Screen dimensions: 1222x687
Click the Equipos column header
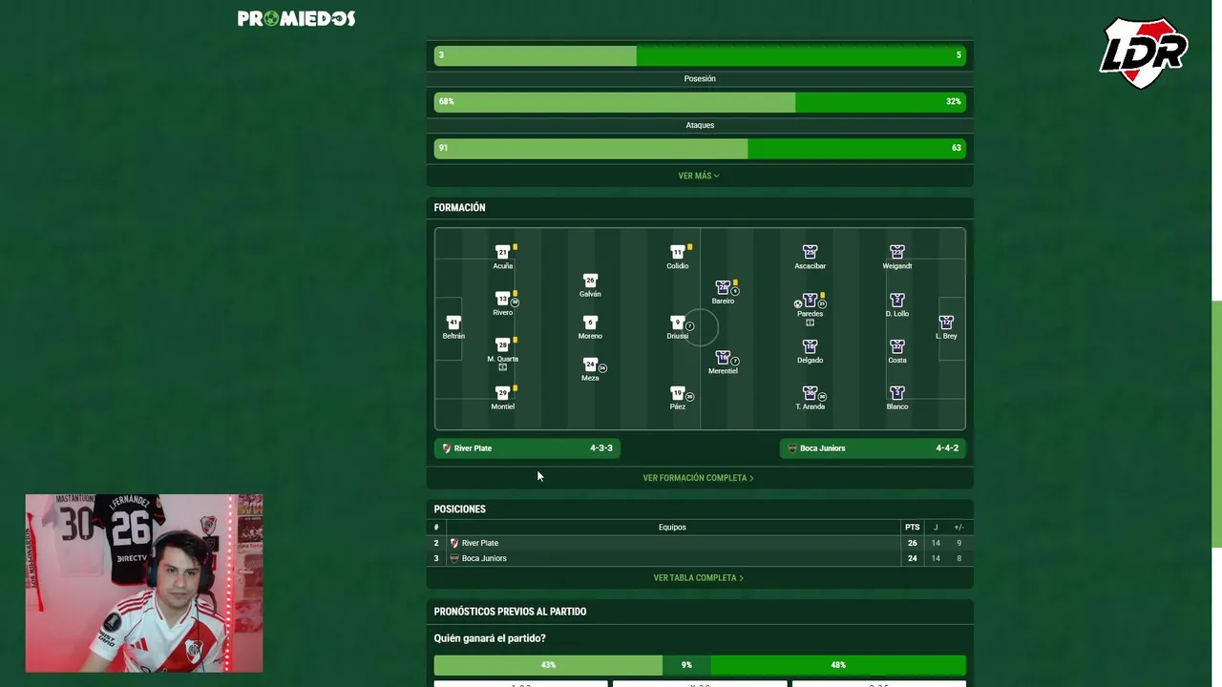tap(672, 528)
